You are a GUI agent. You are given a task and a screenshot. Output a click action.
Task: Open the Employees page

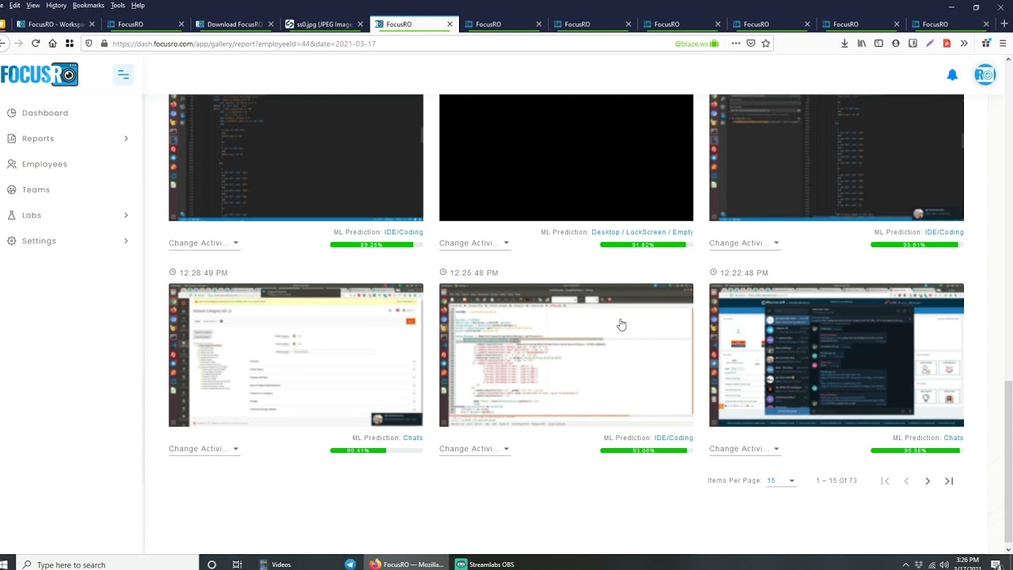point(44,164)
